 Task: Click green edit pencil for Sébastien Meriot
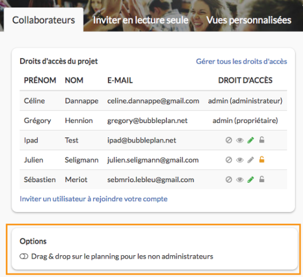click(251, 180)
